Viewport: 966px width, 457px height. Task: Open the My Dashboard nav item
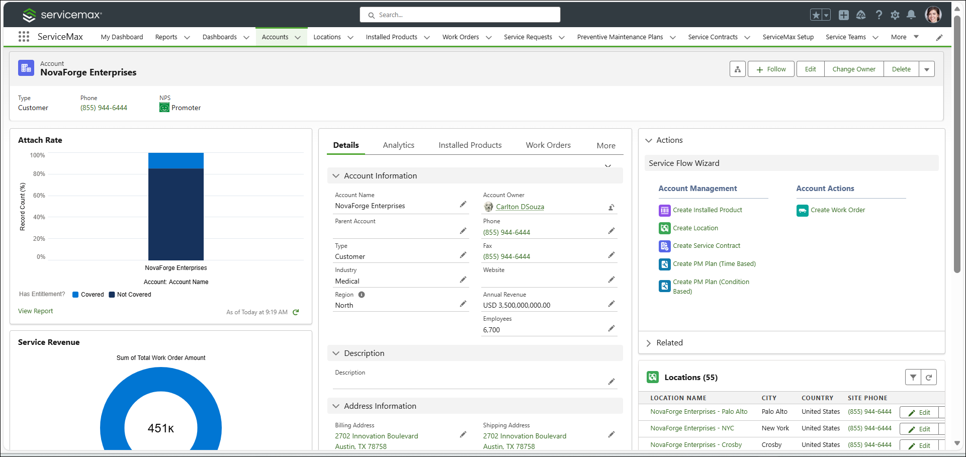point(122,37)
